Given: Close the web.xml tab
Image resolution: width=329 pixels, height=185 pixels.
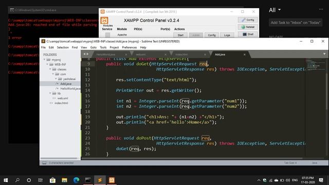Looking at the screenshot, I should [166, 54].
